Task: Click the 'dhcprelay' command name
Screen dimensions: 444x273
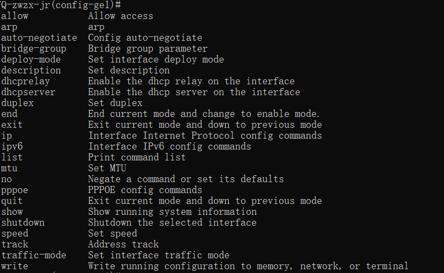Action: 26,81
